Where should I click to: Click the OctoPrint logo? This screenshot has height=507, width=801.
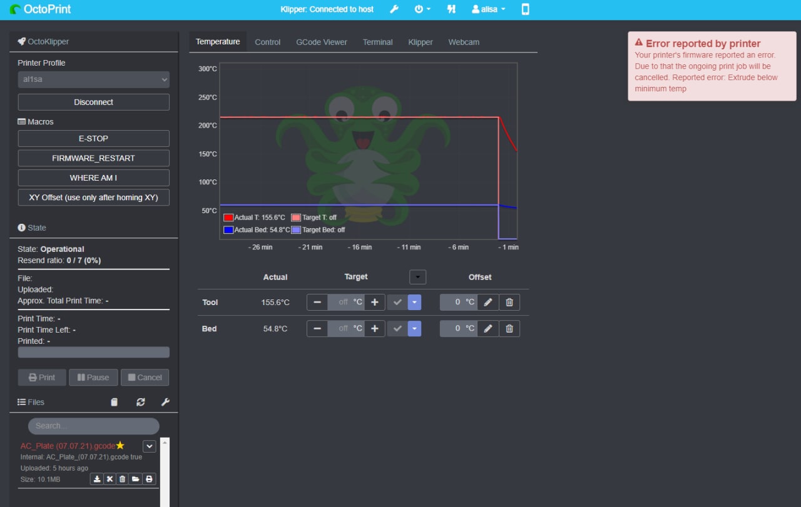click(40, 9)
